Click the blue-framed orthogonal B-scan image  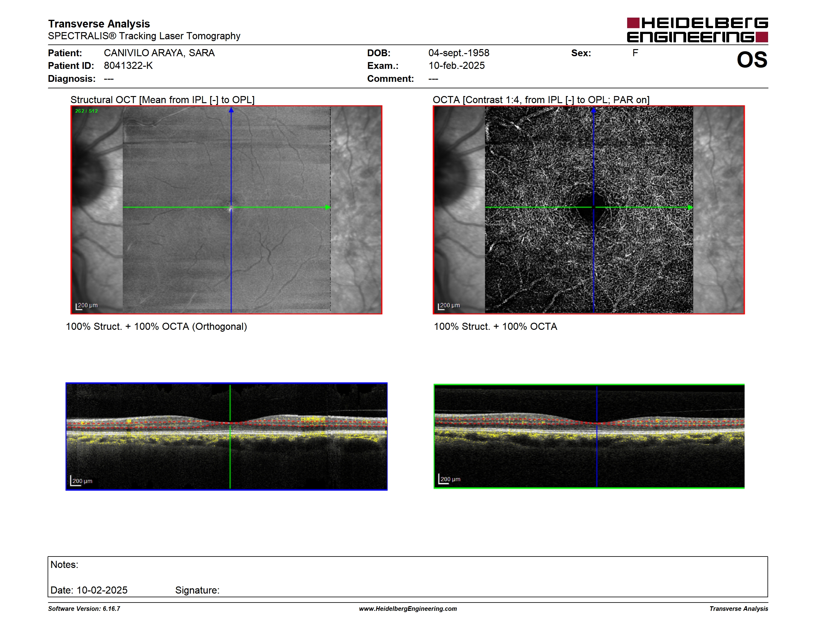click(227, 436)
